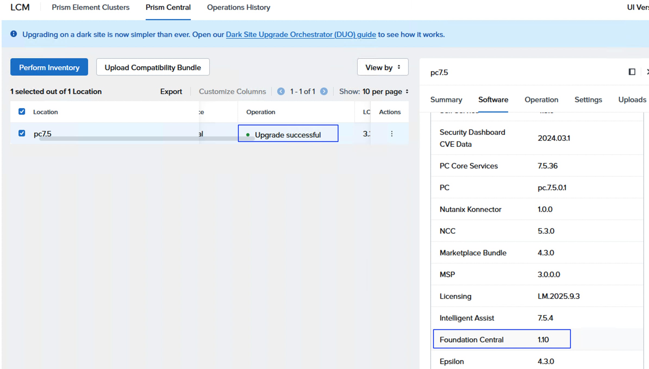Open the Actions three-dot menu for pc7.5
The image size is (649, 369).
tap(391, 134)
